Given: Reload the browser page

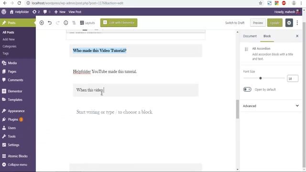Looking at the screenshot, I should tap(19, 3).
